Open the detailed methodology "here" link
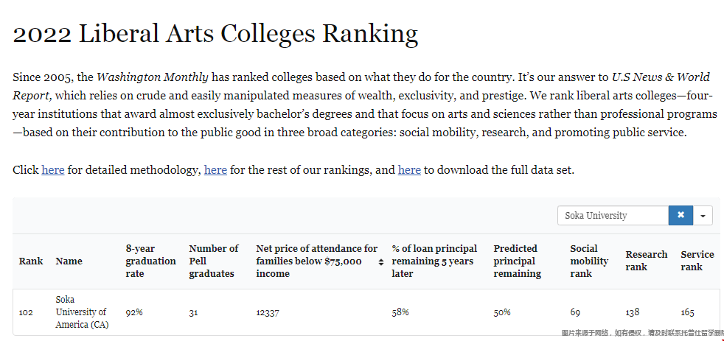 pos(53,170)
